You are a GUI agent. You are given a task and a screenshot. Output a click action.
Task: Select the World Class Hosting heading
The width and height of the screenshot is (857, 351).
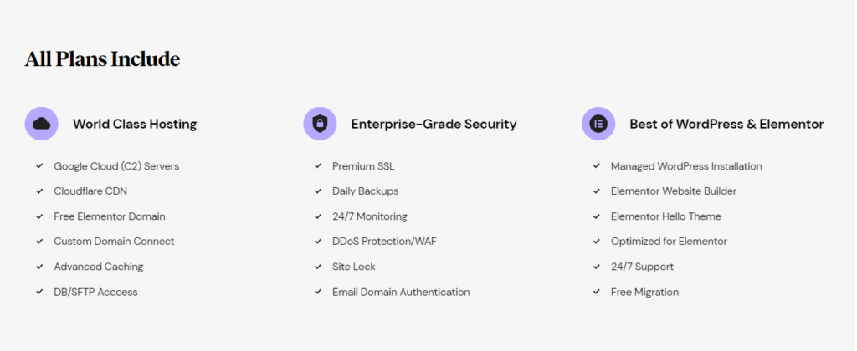(135, 124)
